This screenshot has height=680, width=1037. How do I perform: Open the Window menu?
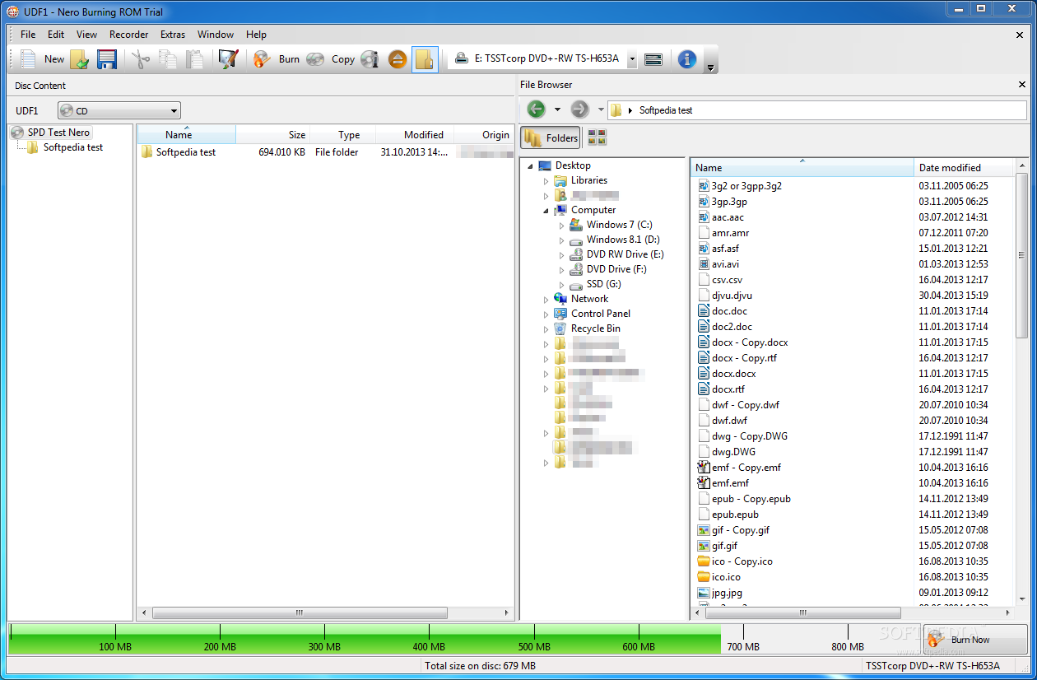(x=216, y=35)
